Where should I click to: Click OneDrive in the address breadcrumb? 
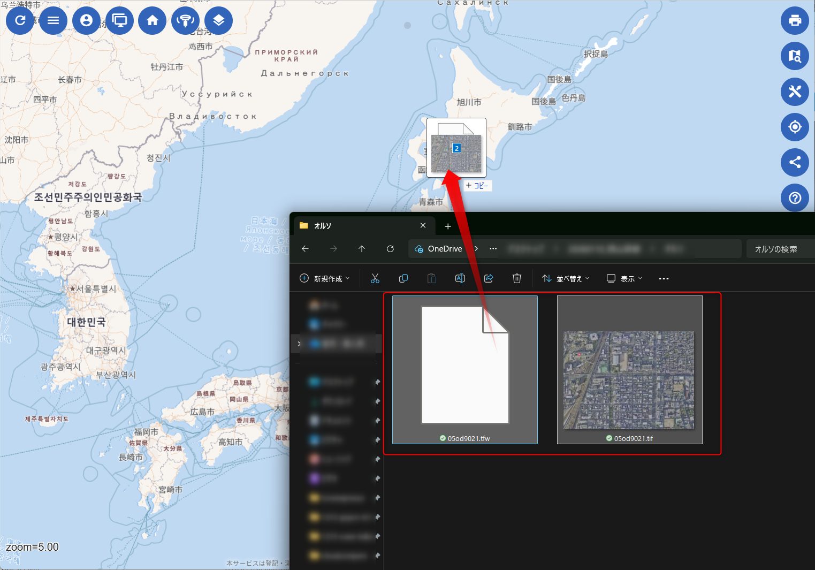pyautogui.click(x=444, y=249)
